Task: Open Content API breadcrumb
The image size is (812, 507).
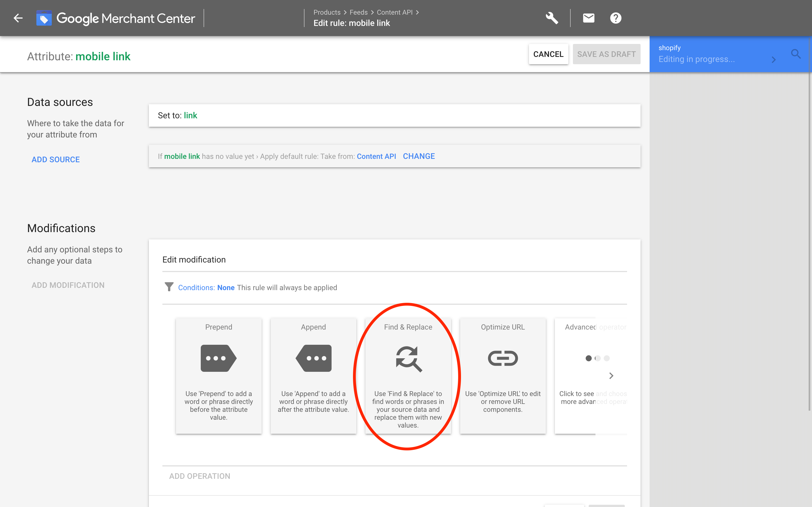Action: (x=394, y=12)
